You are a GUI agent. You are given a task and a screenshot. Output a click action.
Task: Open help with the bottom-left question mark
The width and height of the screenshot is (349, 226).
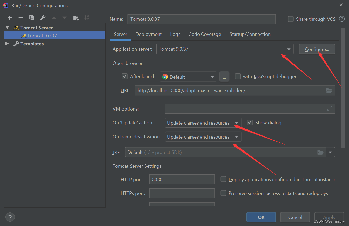[x=10, y=217]
